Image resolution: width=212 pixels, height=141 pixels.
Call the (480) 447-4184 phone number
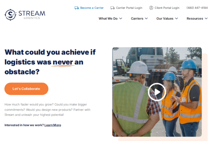pos(197,8)
